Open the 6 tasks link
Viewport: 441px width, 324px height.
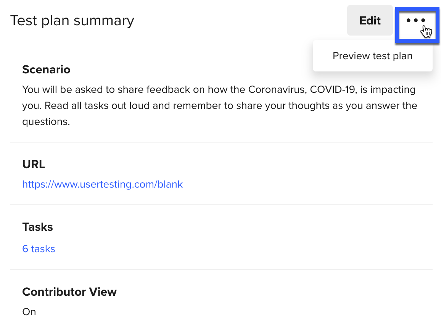pos(39,249)
